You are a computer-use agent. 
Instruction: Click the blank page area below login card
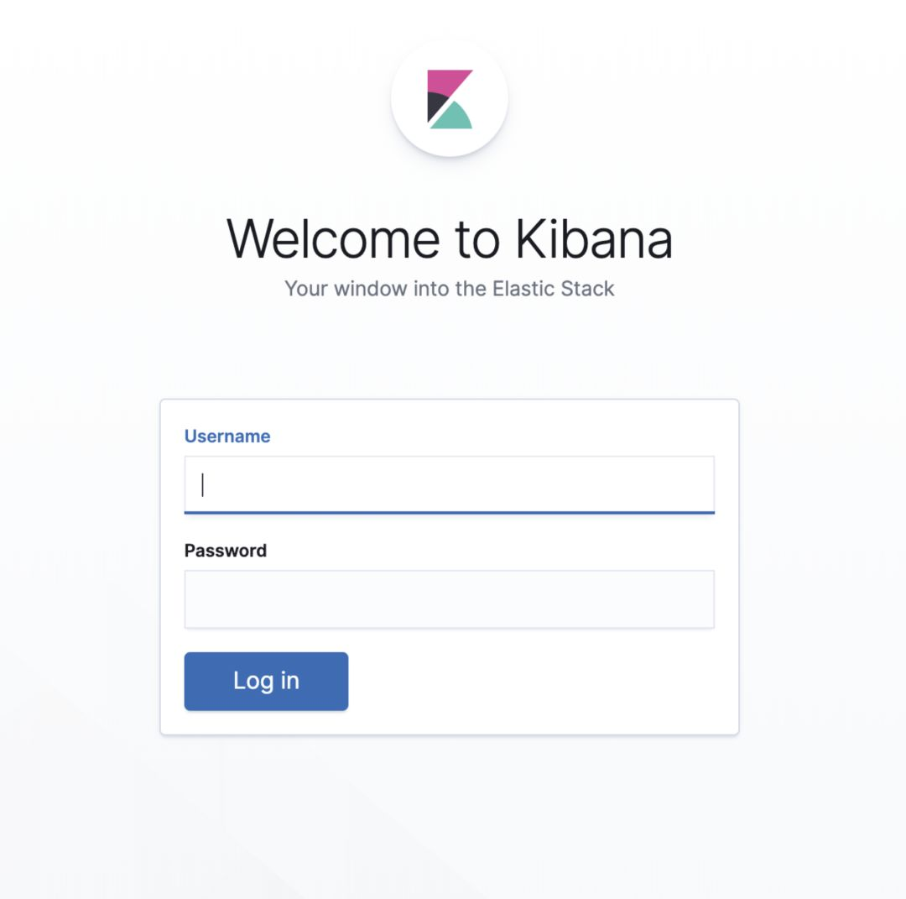pyautogui.click(x=450, y=815)
